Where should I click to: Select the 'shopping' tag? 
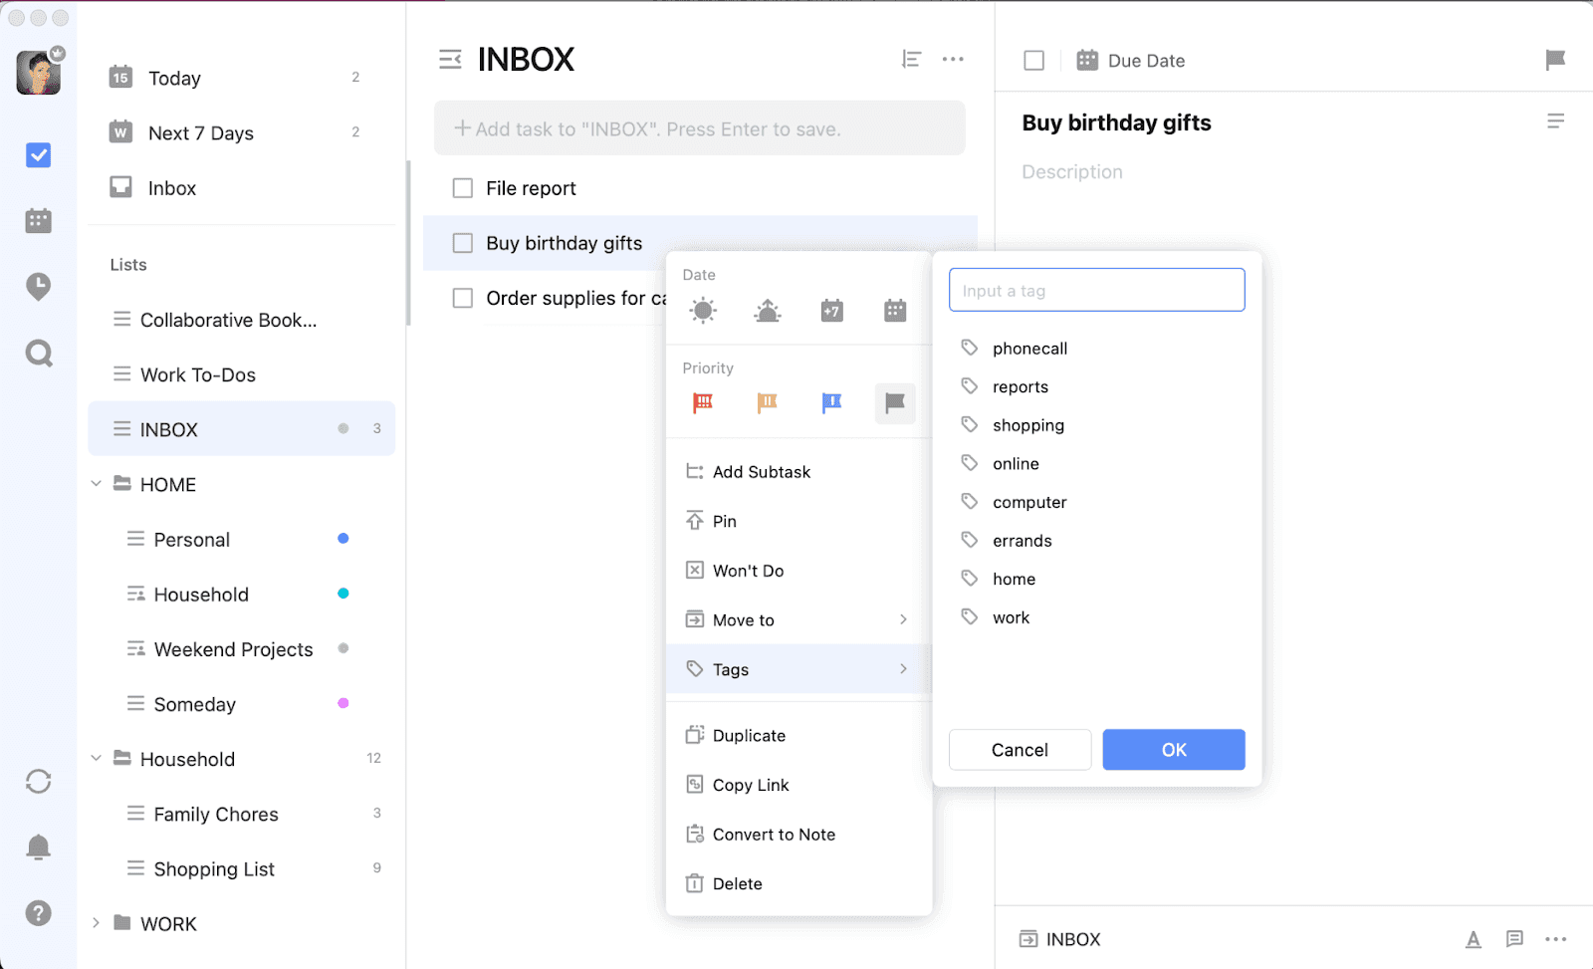click(1028, 425)
